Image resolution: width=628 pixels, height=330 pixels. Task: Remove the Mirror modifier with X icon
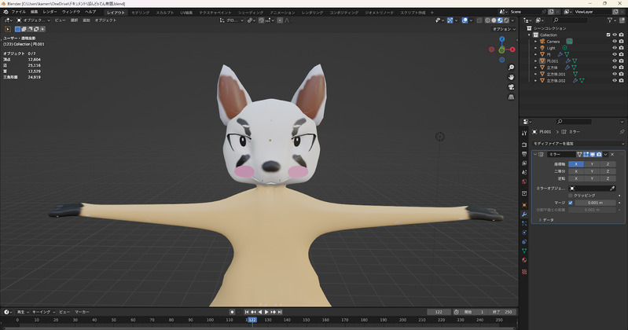(x=611, y=154)
